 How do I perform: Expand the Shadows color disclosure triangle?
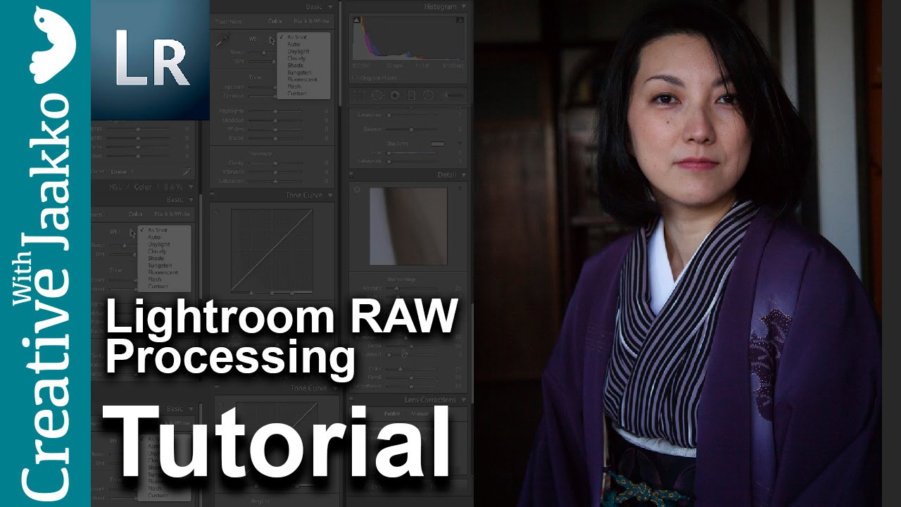coord(460,144)
